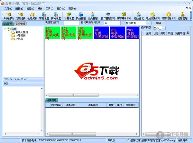Click the 单机版 status bar entry
The height and width of the screenshot is (143, 193).
click(x=111, y=140)
